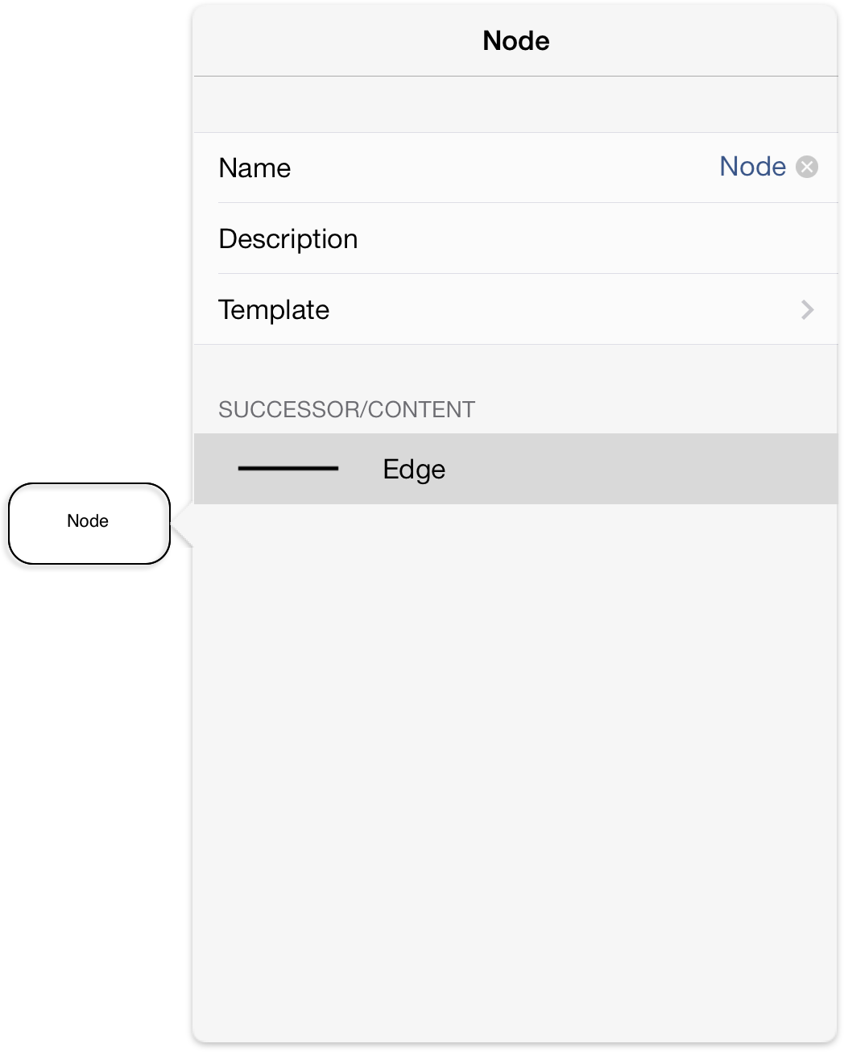The height and width of the screenshot is (1052, 844).
Task: Focus the empty Description text field
Action: tap(588, 238)
